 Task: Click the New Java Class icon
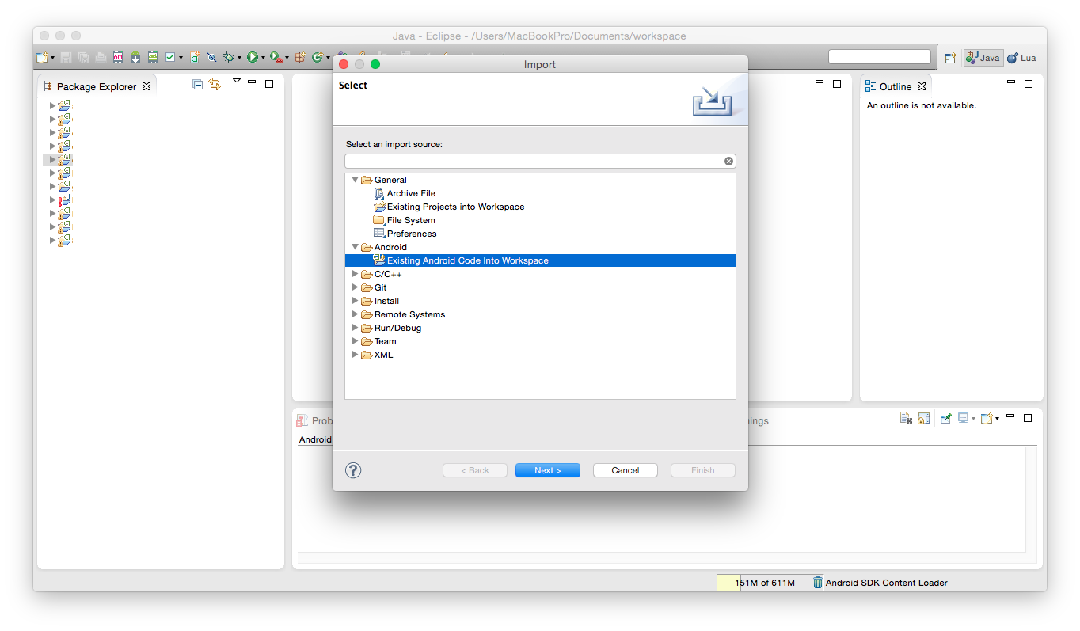[x=318, y=58]
